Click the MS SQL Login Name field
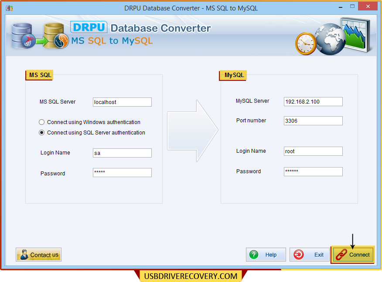The width and height of the screenshot is (382, 282). (x=122, y=153)
